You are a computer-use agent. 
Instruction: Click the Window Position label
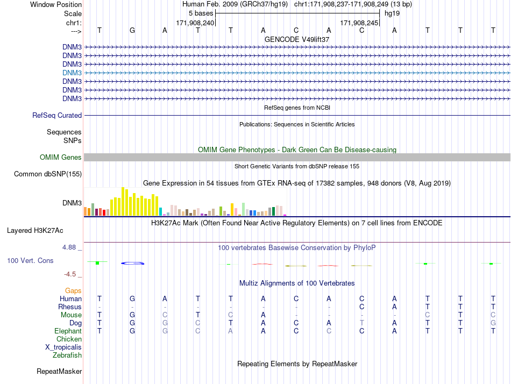point(56,4)
